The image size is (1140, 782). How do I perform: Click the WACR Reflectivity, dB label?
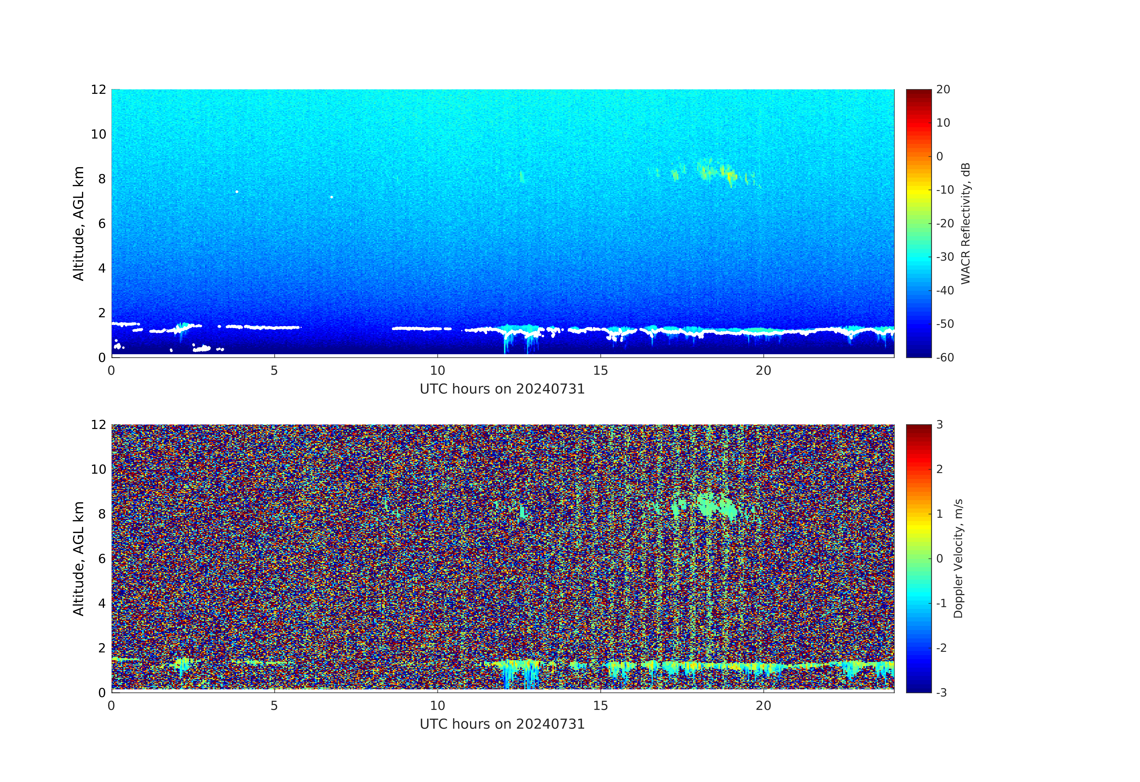pos(965,223)
